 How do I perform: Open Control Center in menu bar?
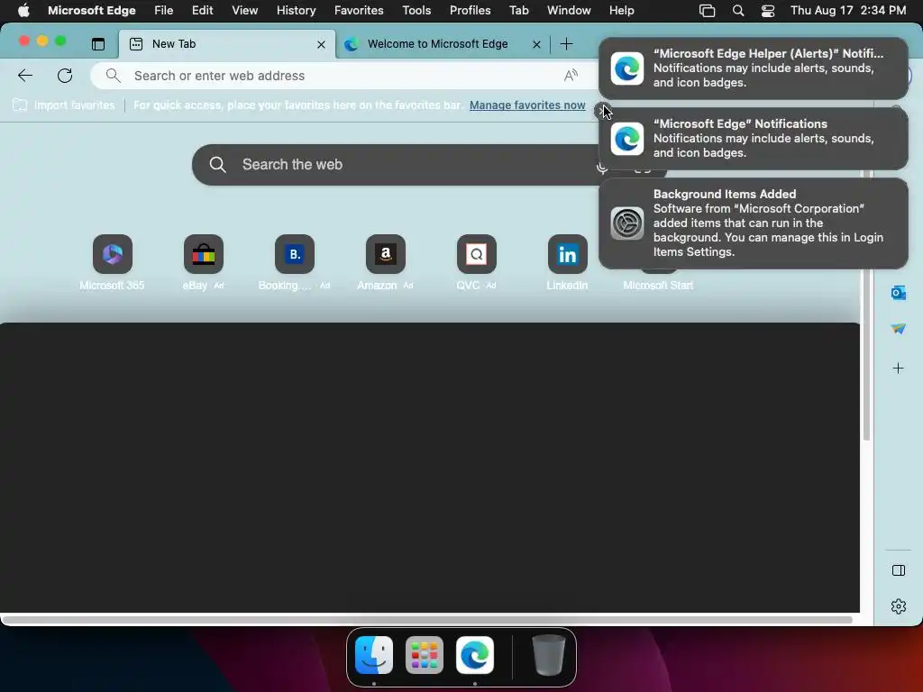[x=768, y=11]
